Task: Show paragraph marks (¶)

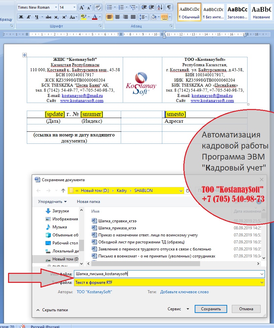Action: point(169,8)
